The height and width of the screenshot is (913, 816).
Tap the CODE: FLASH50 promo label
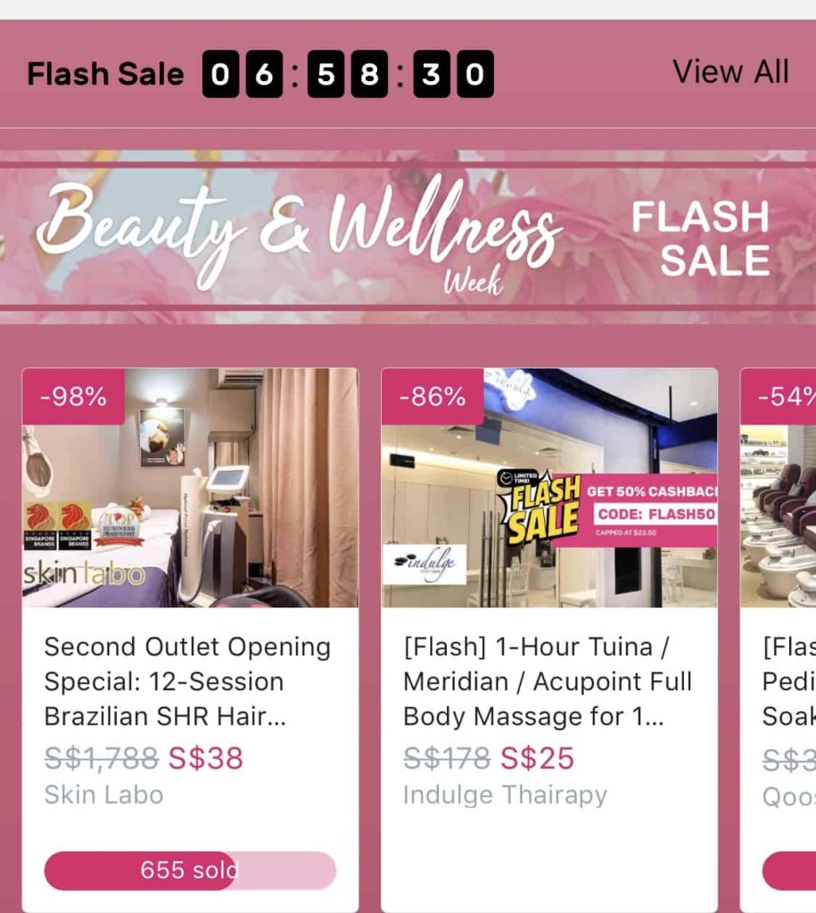(x=655, y=514)
